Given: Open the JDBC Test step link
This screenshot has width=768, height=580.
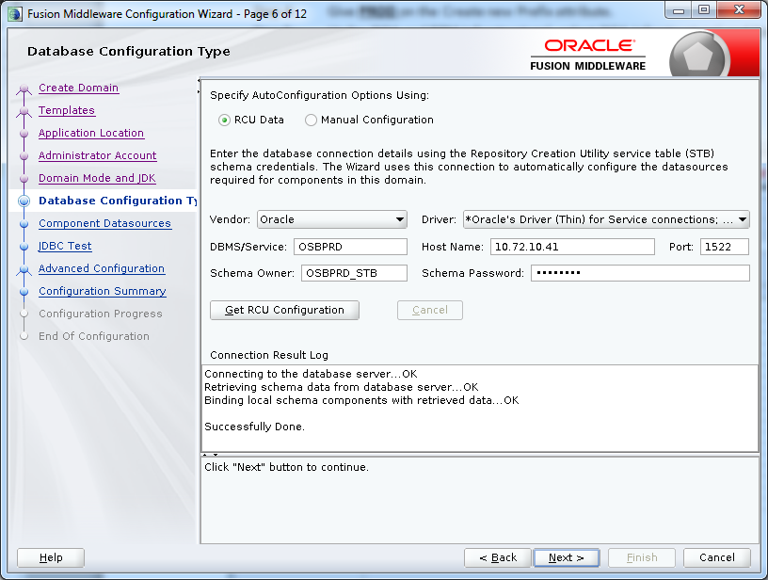Looking at the screenshot, I should click(65, 246).
